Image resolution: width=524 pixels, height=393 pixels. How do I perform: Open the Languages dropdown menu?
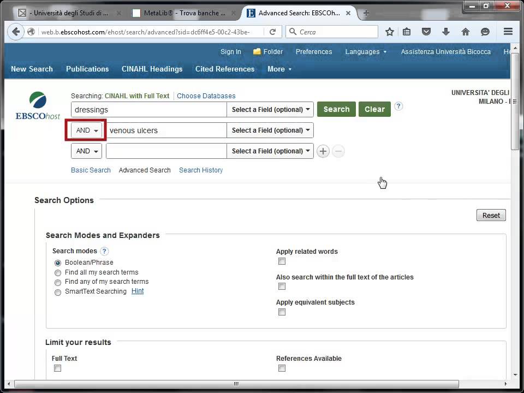tap(366, 52)
